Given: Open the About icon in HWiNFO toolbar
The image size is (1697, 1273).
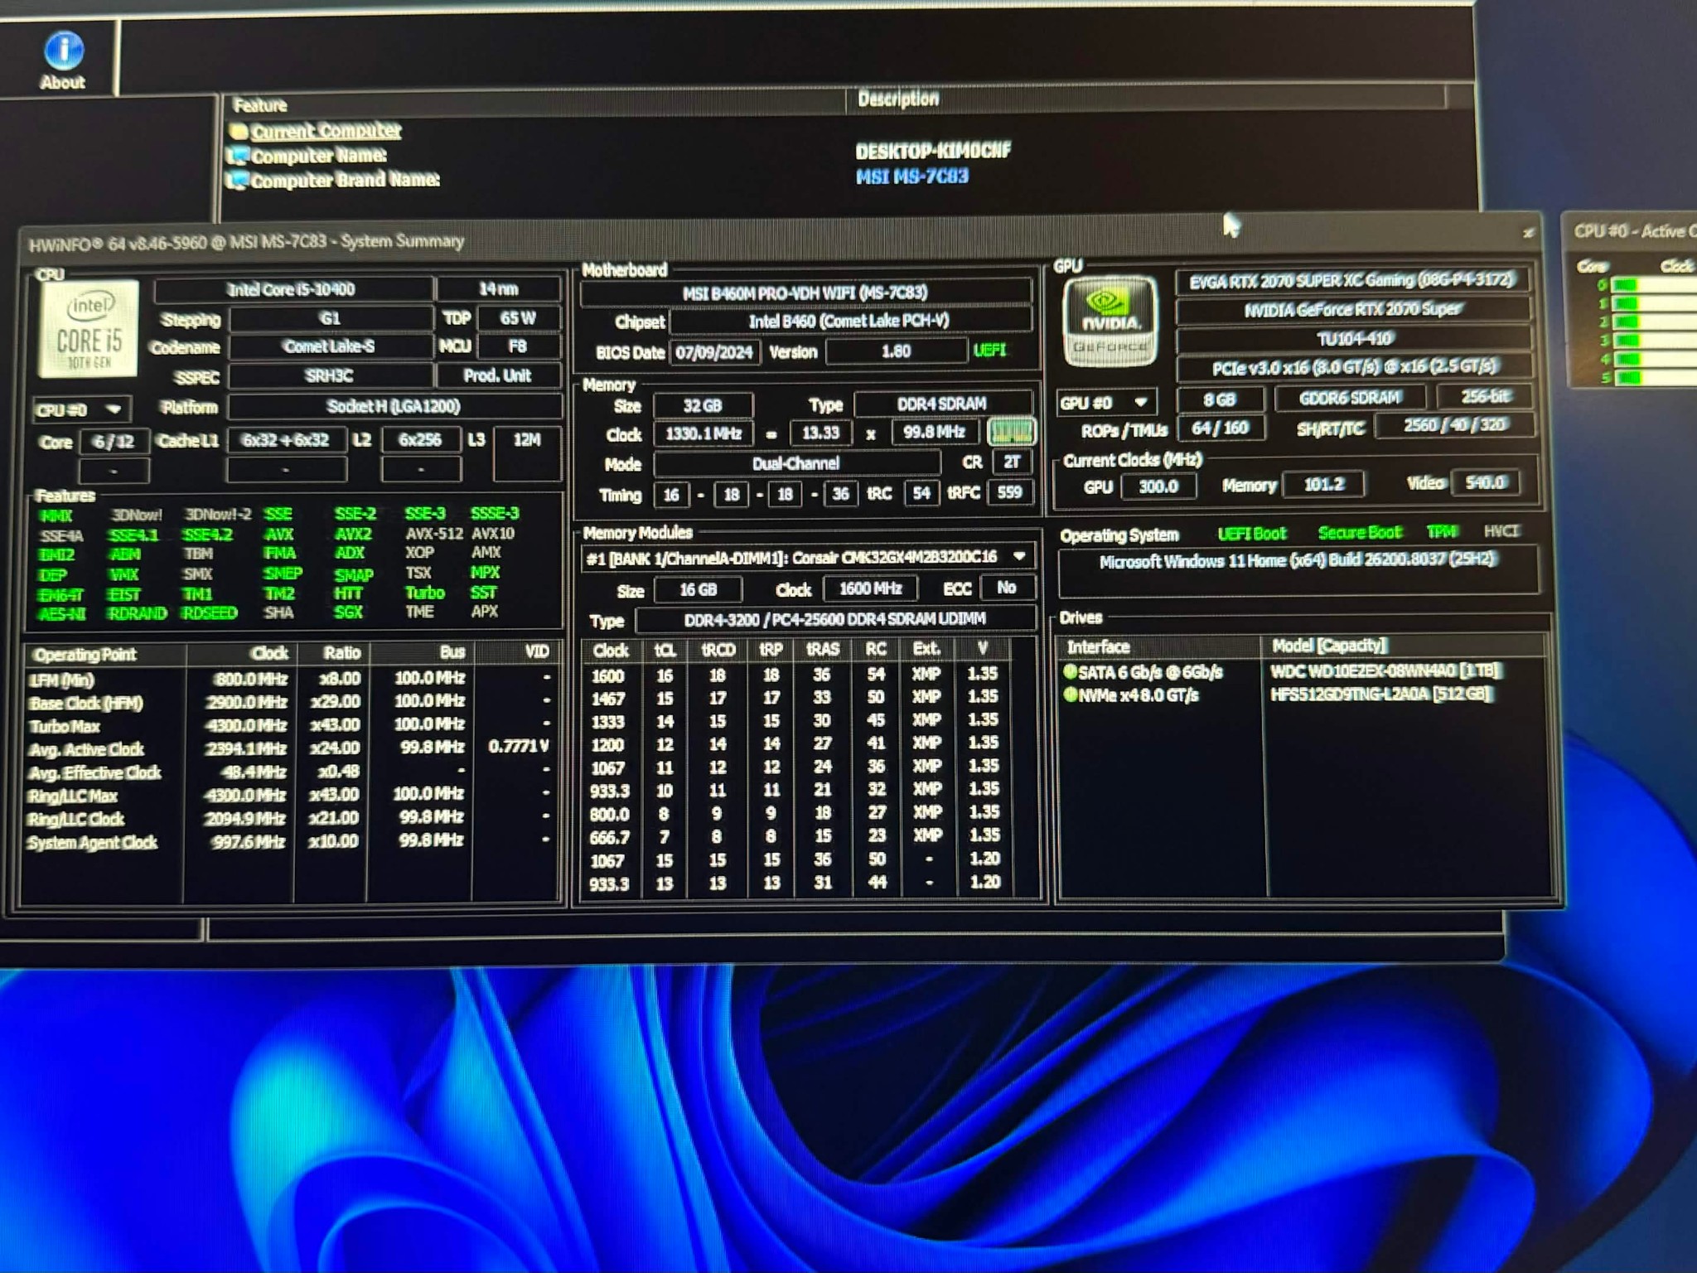Looking at the screenshot, I should tap(63, 60).
